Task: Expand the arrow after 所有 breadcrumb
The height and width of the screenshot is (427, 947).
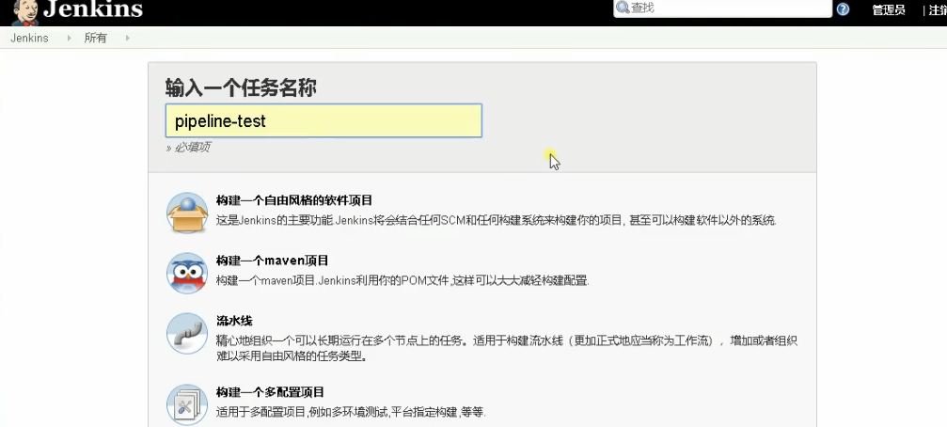Action: click(128, 38)
